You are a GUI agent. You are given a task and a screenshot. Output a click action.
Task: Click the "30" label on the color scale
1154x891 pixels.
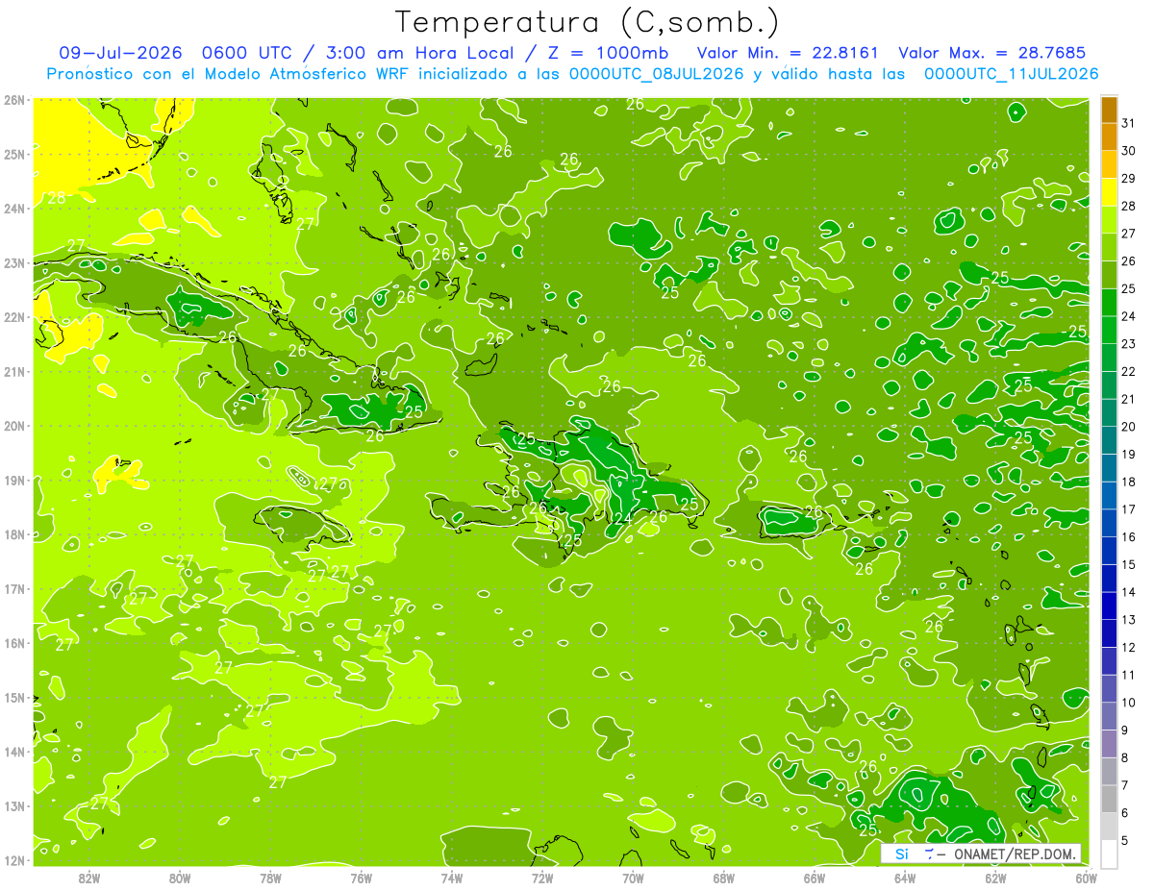pos(1128,150)
